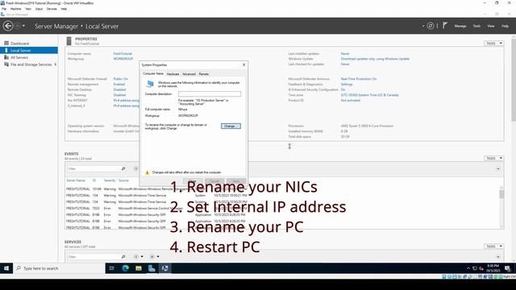Image resolution: width=516 pixels, height=290 pixels.
Task: Expand File and Storage Services arrow
Action: click(x=56, y=64)
